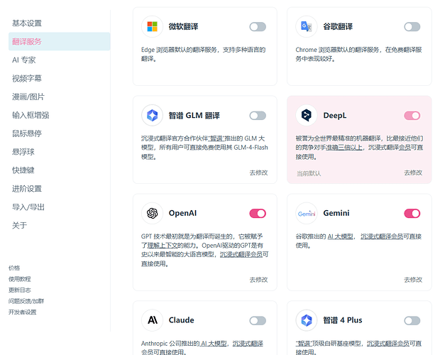Image resolution: width=440 pixels, height=355 pixels.
Task: Click the "智谱" link in GLM description
Action: coord(216,138)
